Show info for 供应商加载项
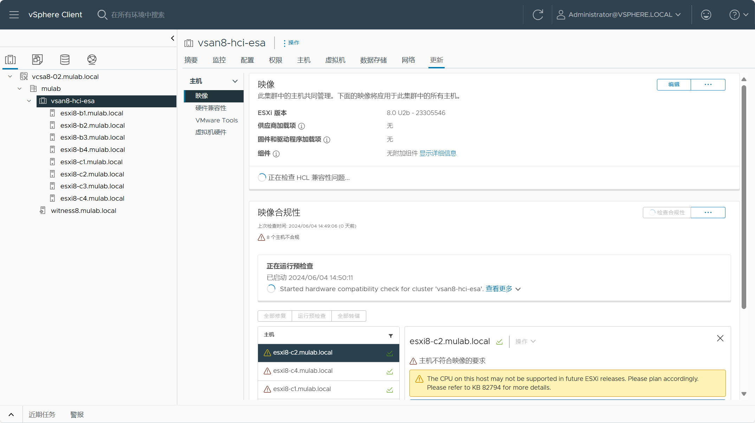This screenshot has width=755, height=423. 302,126
